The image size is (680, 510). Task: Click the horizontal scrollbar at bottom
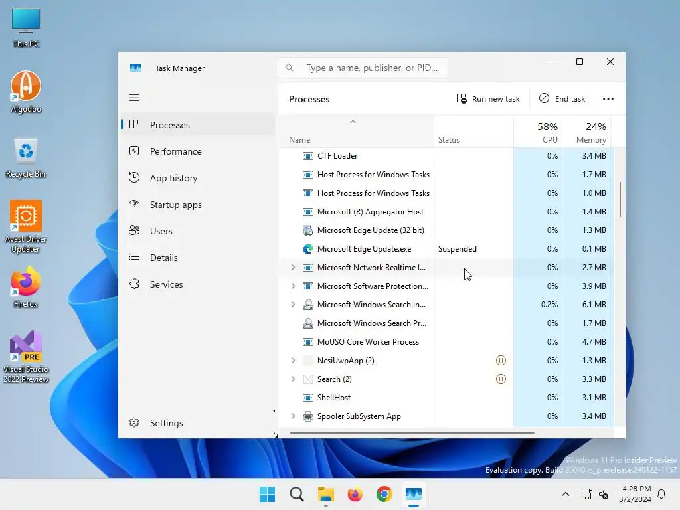[x=412, y=432]
